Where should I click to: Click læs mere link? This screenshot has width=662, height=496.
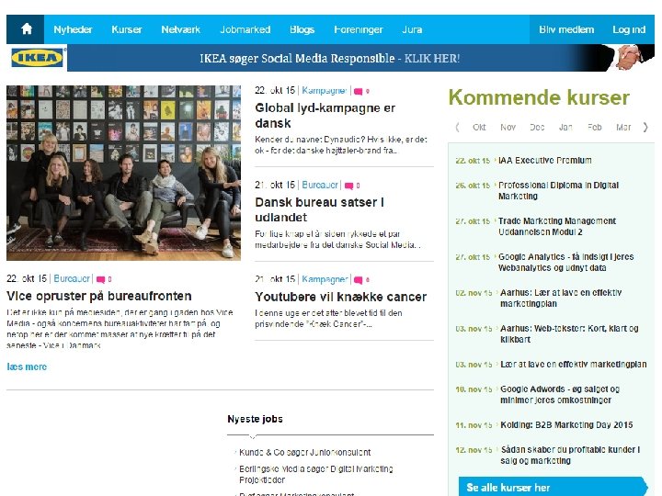pos(27,366)
